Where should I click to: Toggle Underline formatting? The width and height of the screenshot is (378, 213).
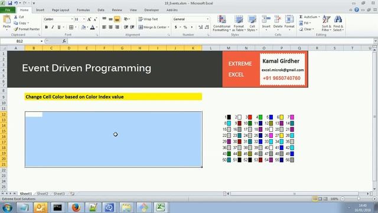[59, 27]
